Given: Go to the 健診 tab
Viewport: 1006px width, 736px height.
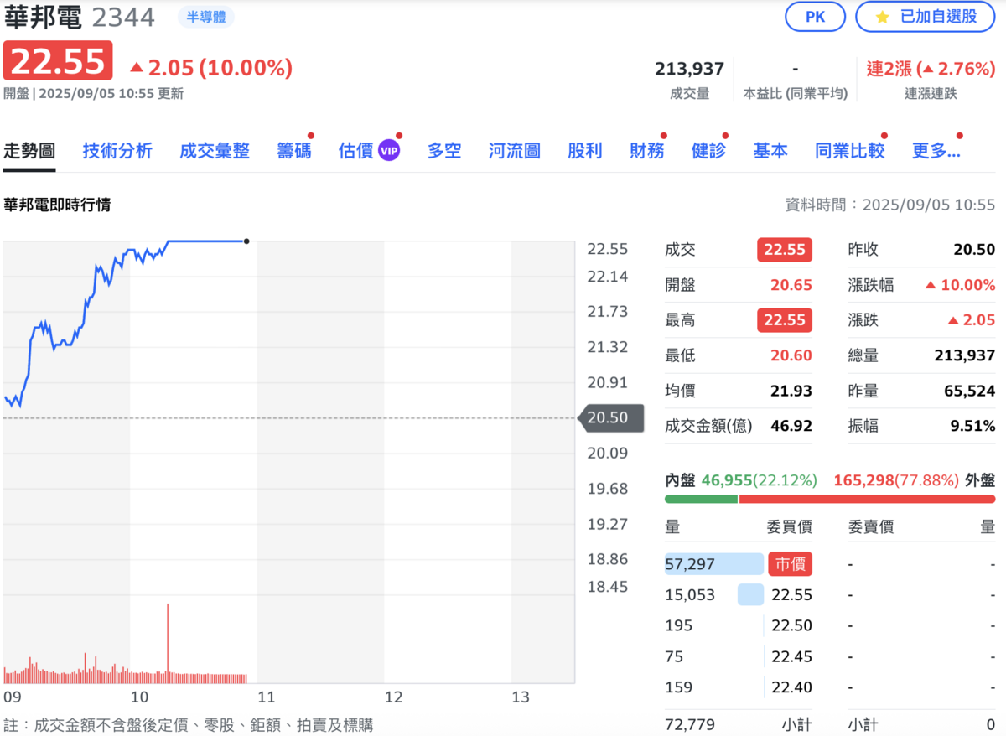Looking at the screenshot, I should [x=708, y=151].
